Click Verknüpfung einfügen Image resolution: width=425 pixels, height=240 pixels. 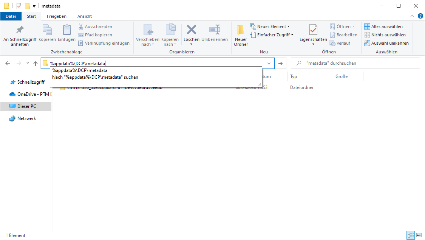click(104, 43)
